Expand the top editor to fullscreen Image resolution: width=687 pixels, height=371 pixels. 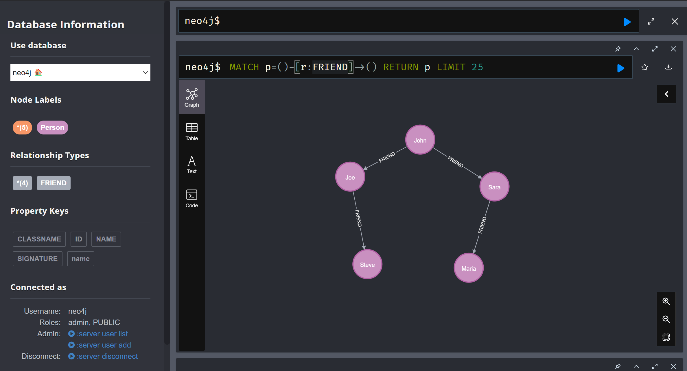pyautogui.click(x=651, y=22)
